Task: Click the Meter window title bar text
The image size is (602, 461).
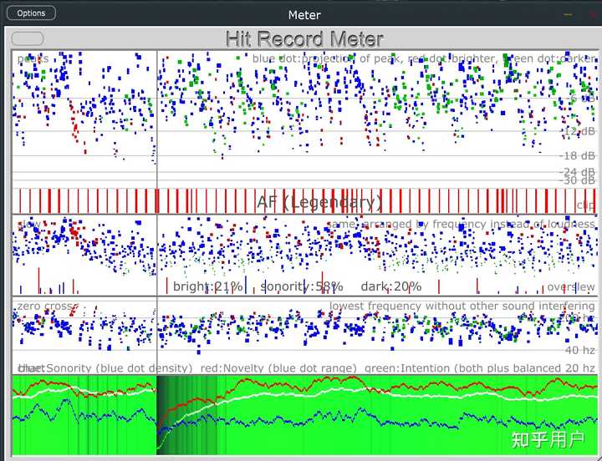Action: [304, 14]
